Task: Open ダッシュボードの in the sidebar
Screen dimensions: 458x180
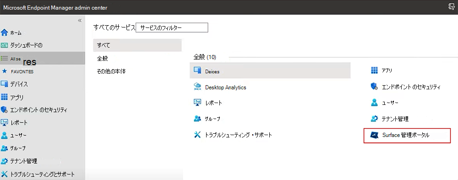Action: tap(26, 45)
